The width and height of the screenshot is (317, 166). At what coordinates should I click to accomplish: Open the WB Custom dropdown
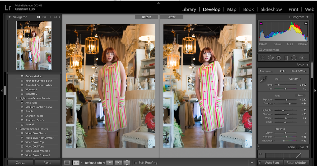coord(295,79)
